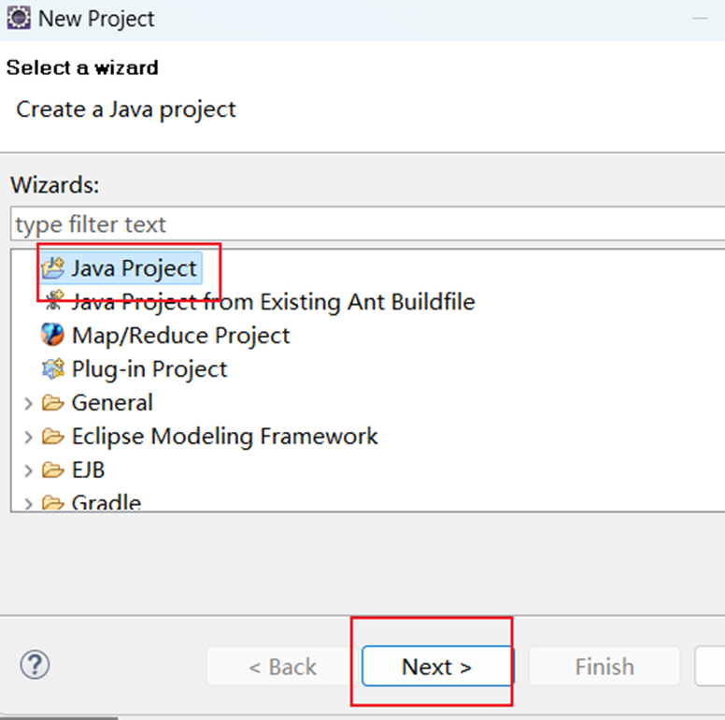Select the Plug-in Project entry
725x720 pixels.
[149, 369]
